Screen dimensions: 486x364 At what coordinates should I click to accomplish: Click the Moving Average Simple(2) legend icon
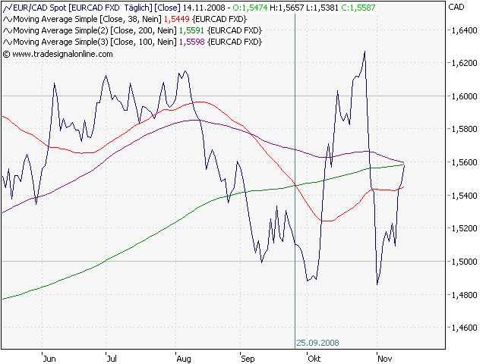tap(8, 31)
